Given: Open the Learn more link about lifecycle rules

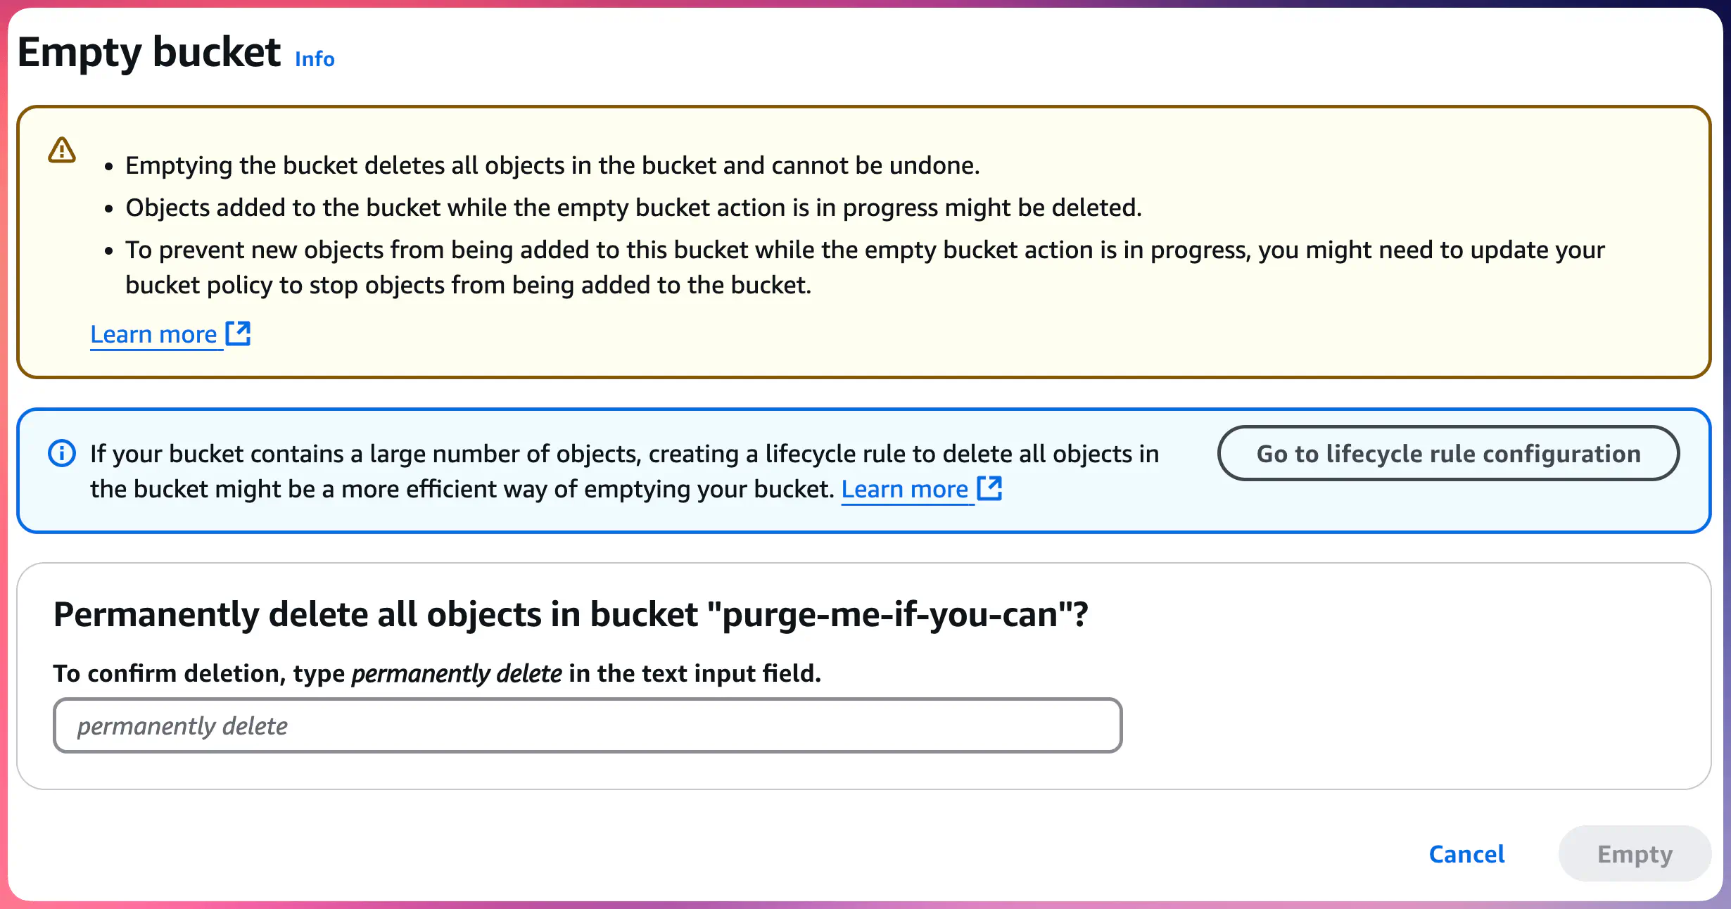Looking at the screenshot, I should pos(906,488).
